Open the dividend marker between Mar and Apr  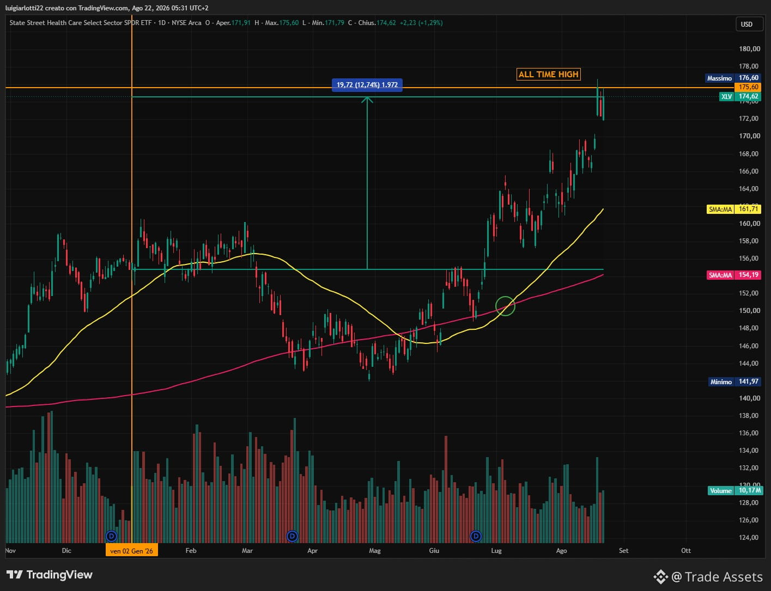pos(292,536)
